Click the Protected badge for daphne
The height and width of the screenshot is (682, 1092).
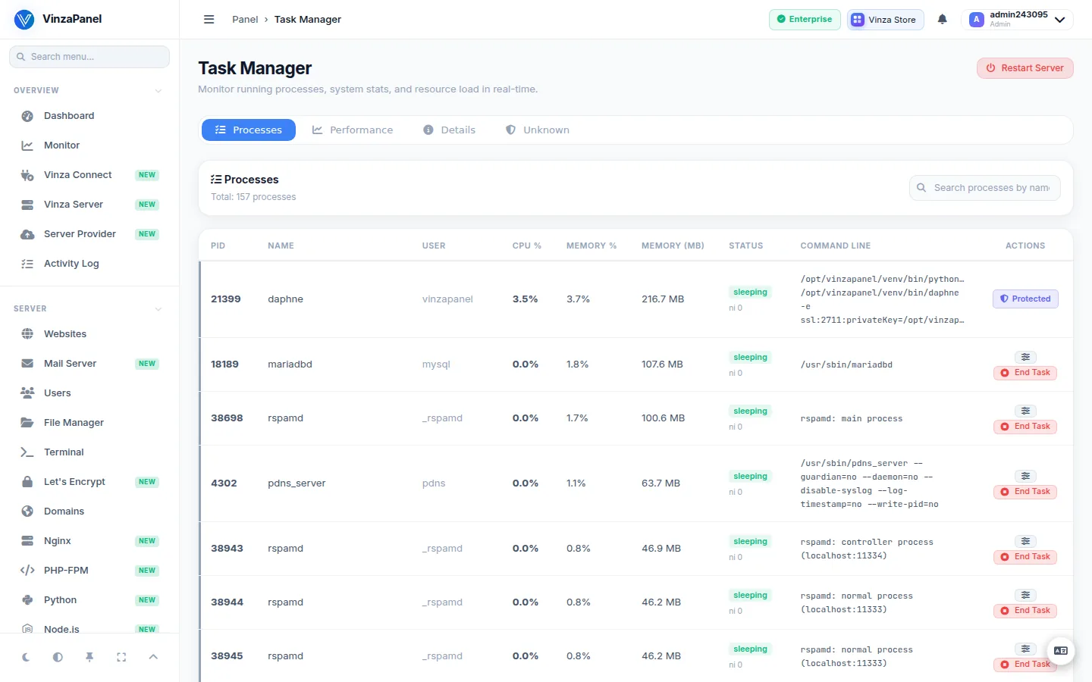tap(1025, 299)
